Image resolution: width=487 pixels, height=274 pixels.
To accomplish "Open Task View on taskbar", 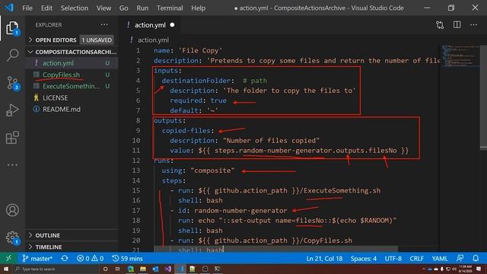I will click(x=117, y=269).
